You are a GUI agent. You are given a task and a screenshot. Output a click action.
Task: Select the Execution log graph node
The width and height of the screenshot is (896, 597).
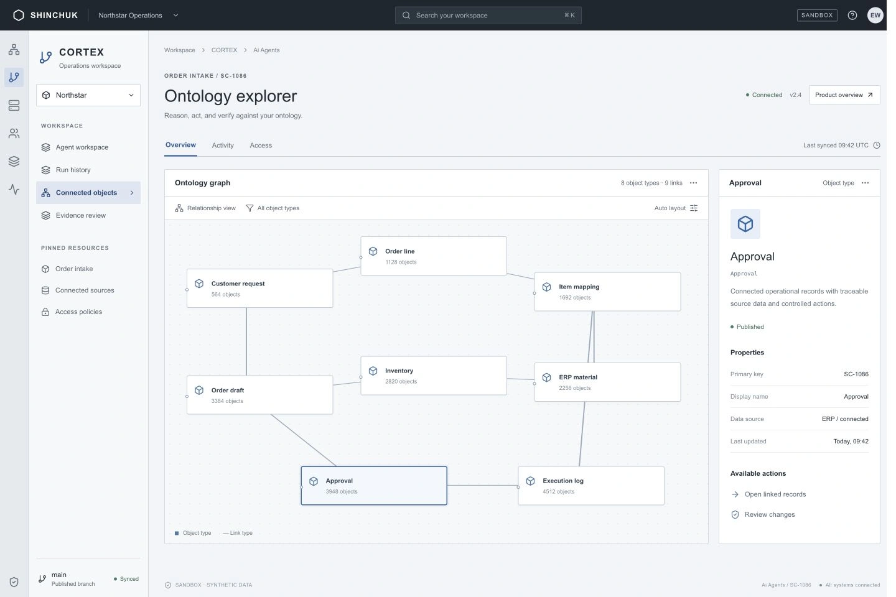591,486
